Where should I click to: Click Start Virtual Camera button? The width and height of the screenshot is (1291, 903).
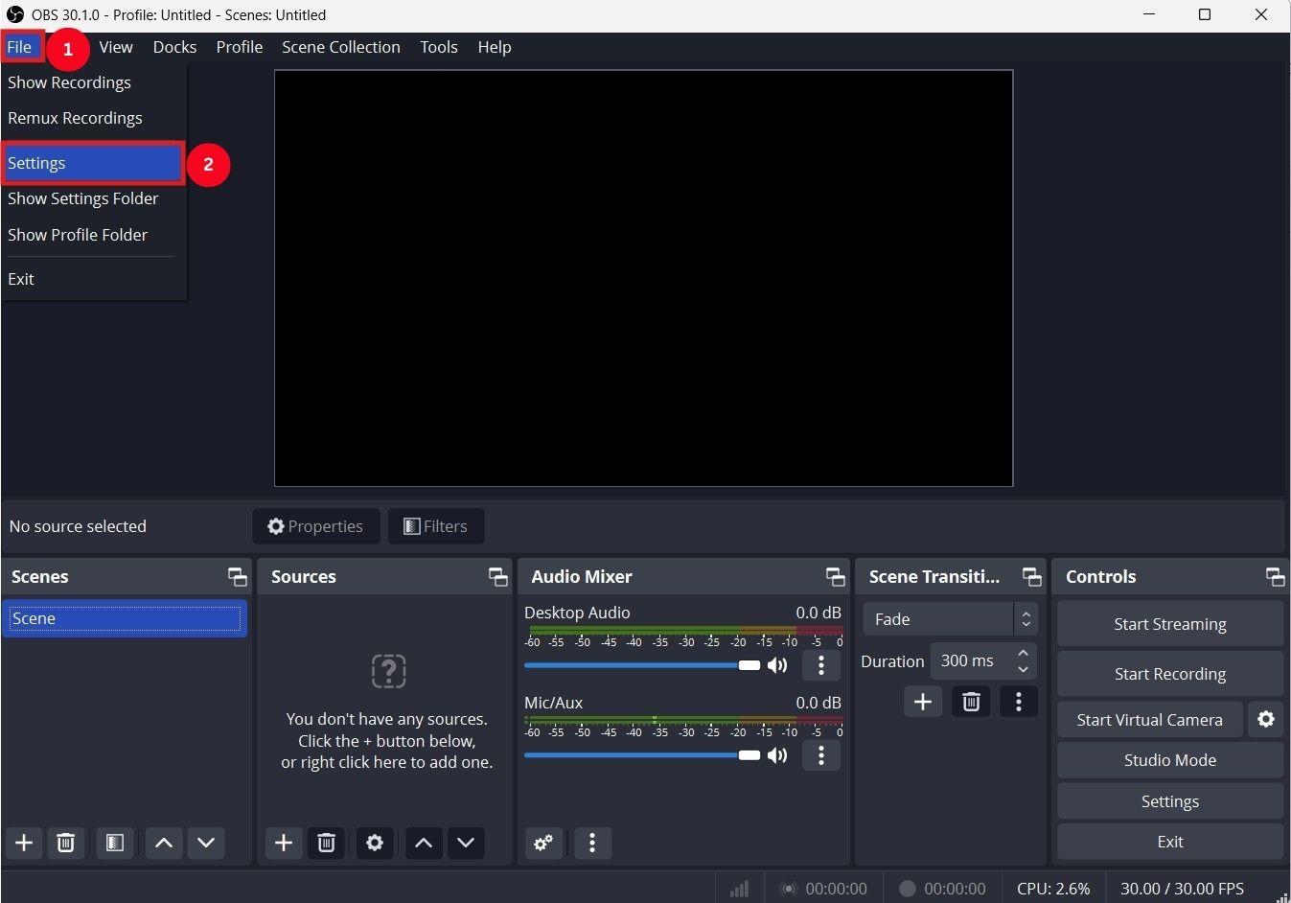click(x=1150, y=719)
